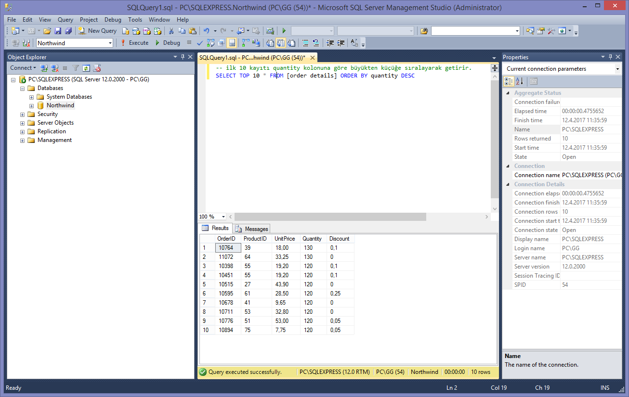The width and height of the screenshot is (629, 397).
Task: Click the Database Engine Query icon
Action: click(x=126, y=31)
